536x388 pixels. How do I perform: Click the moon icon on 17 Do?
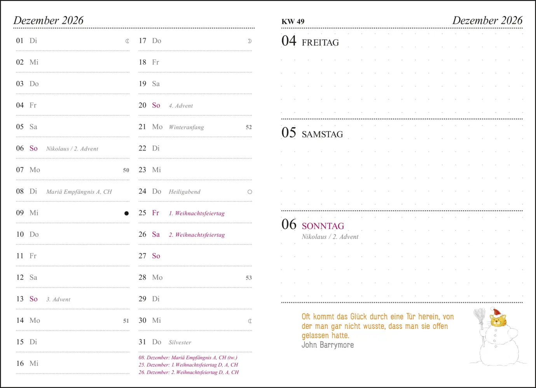tap(250, 41)
